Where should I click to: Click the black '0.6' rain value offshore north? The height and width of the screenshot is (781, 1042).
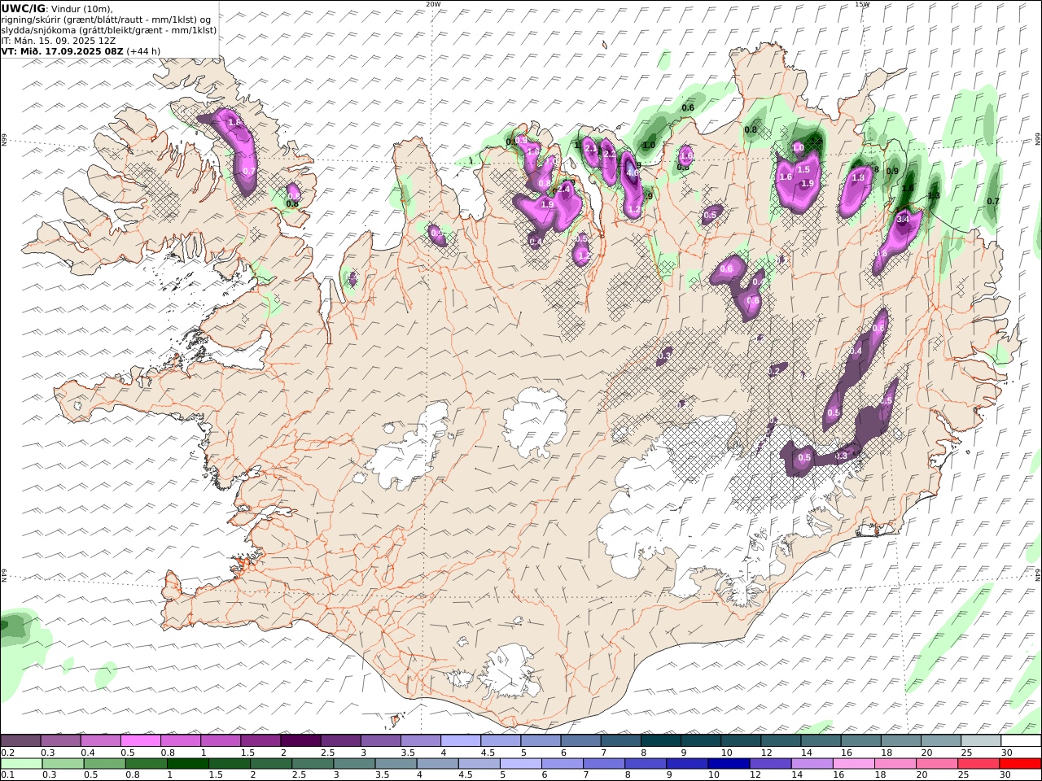pyautogui.click(x=688, y=107)
